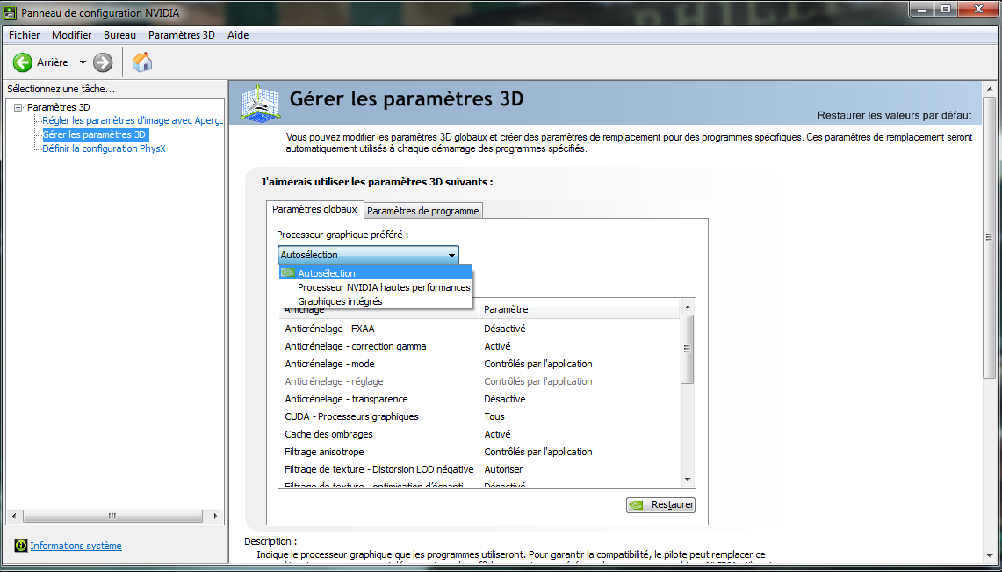Select CUDA - Processeurs graphiques row
Screen dimensions: 1002x572
[x=479, y=416]
